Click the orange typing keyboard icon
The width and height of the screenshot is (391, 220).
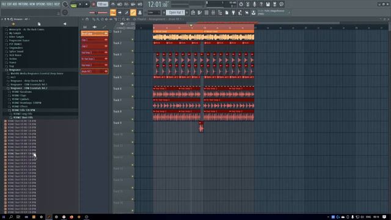pyautogui.click(x=113, y=12)
